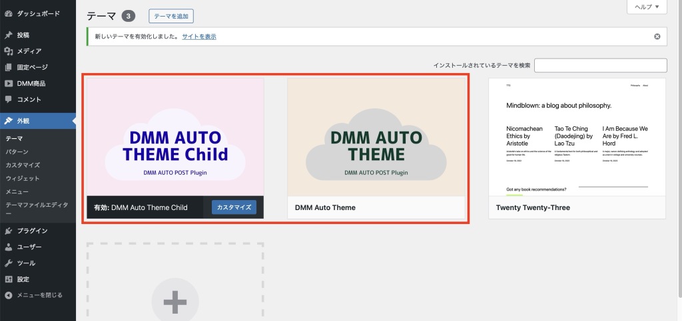Open the ダッシュボード menu label
The height and width of the screenshot is (321, 682).
[x=38, y=13]
